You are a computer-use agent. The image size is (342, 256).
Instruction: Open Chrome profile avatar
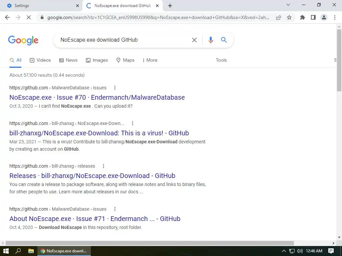coord(324,17)
